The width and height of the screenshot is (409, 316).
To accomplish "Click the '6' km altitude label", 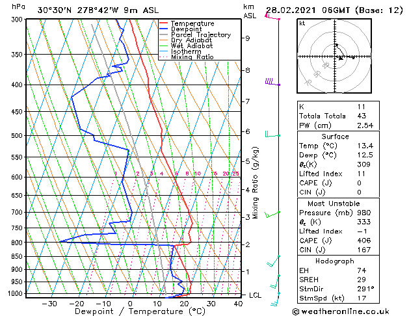I will click(247, 131).
